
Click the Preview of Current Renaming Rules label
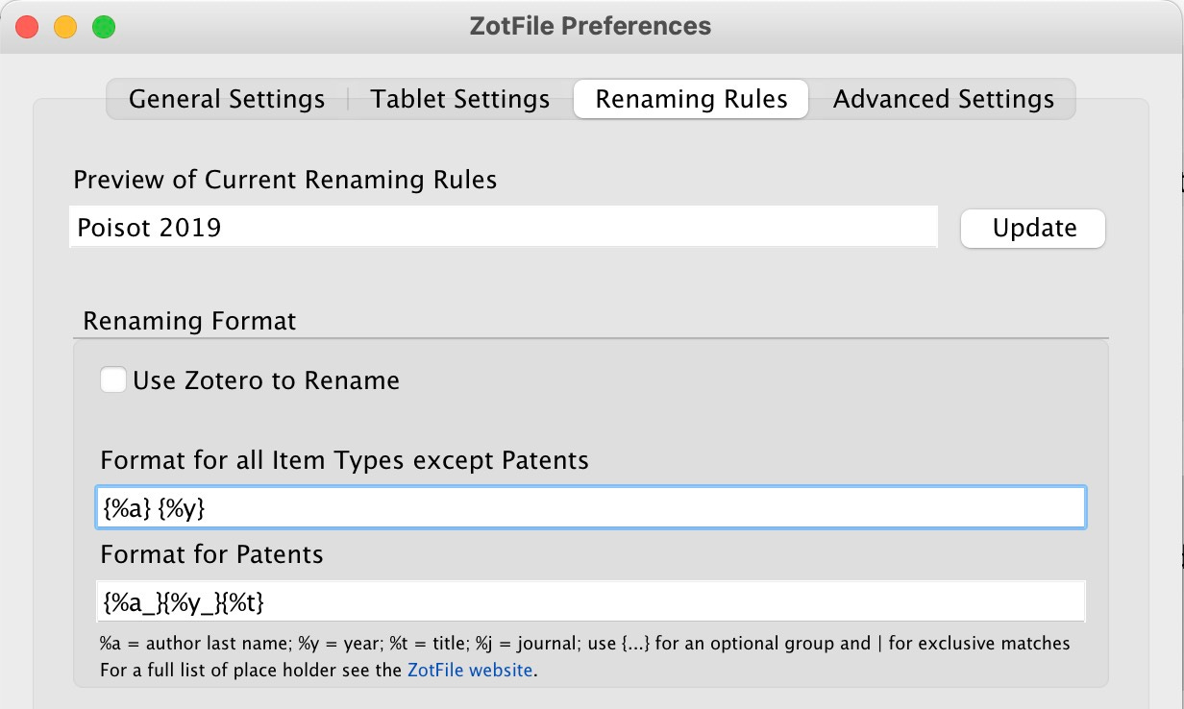coord(285,180)
